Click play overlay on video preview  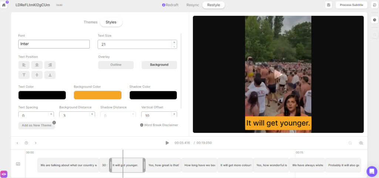278,74
